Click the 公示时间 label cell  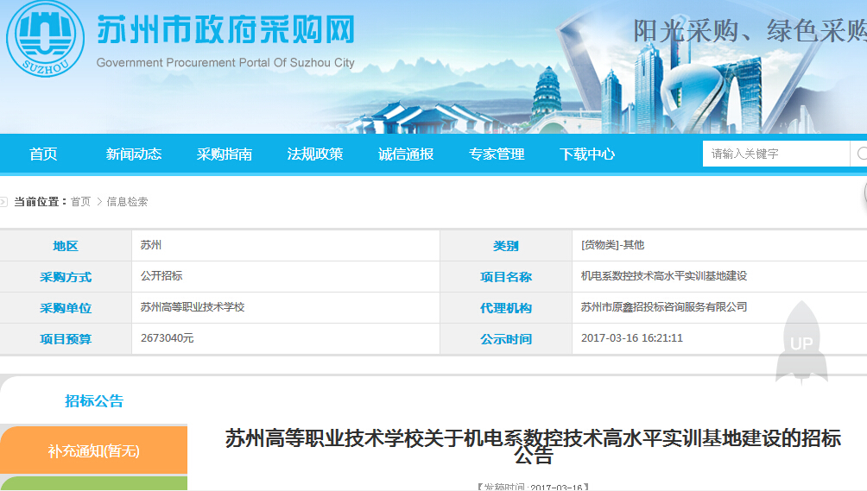click(x=506, y=338)
